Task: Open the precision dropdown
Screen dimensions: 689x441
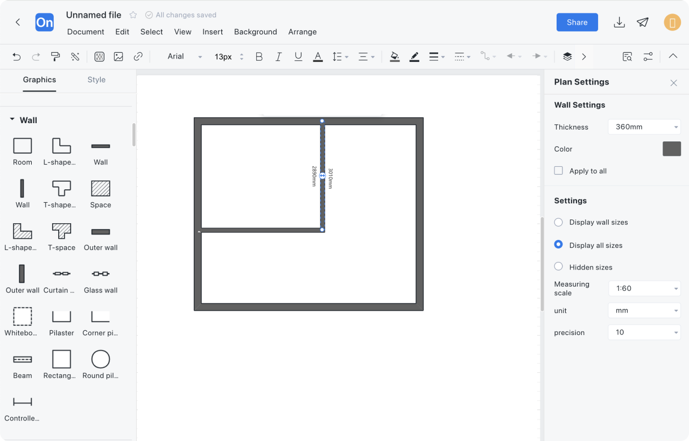Action: [644, 332]
